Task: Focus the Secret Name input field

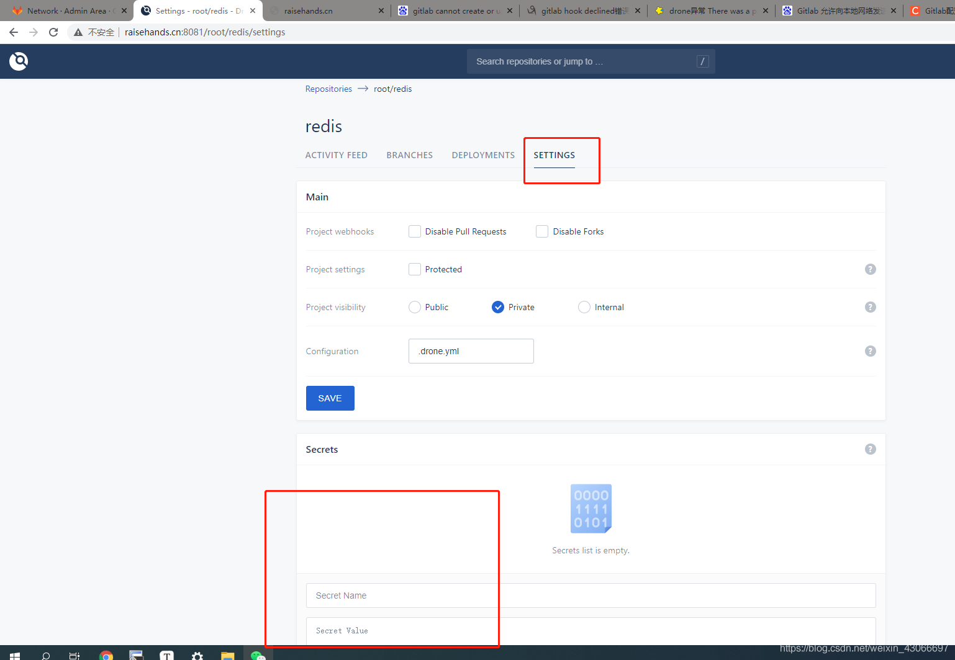Action: click(x=590, y=595)
